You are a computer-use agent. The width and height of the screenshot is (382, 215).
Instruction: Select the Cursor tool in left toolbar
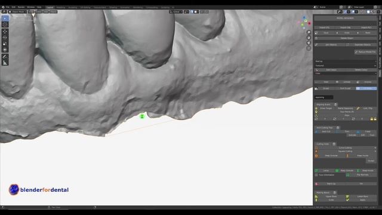coord(5,24)
